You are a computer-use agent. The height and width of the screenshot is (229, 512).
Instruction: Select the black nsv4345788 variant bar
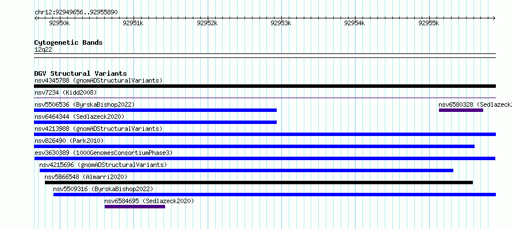pos(265,86)
